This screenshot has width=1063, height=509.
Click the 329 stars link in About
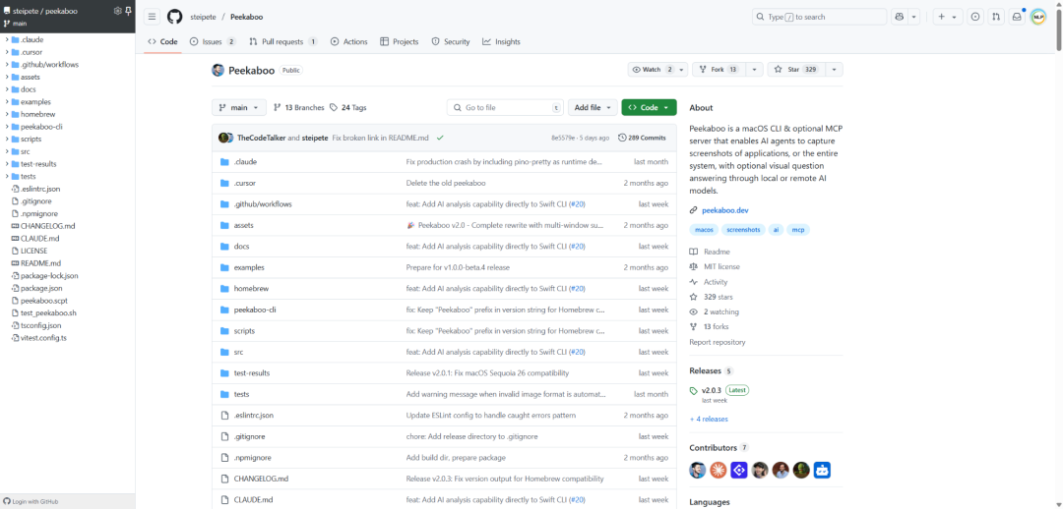pos(718,297)
